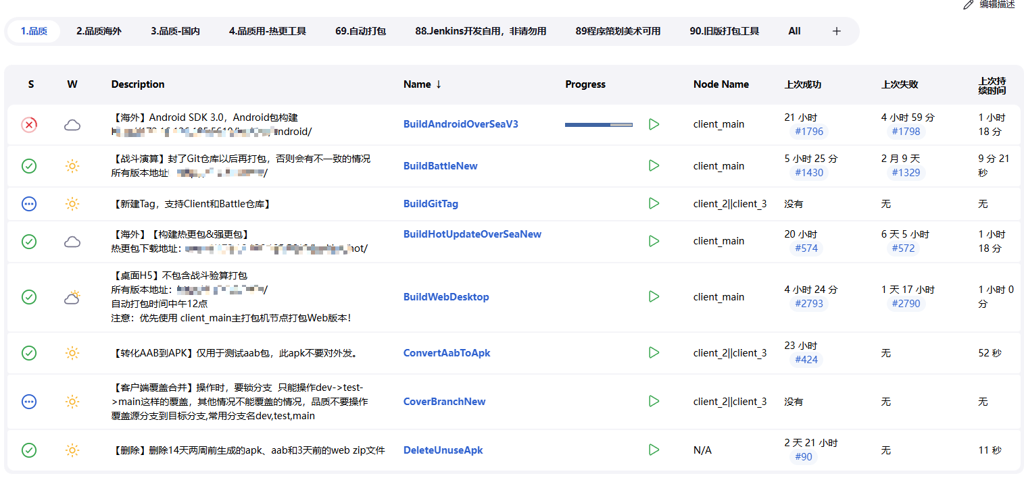The width and height of the screenshot is (1024, 482).
Task: Click the sunny weather icon for ConvertAabToApk
Action: coord(72,352)
